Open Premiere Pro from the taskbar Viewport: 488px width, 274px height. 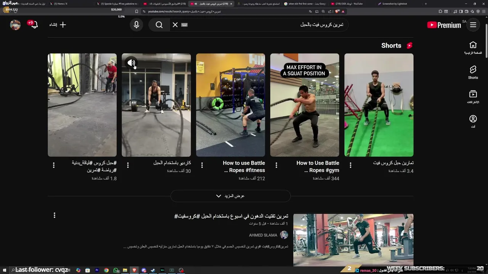tap(97, 270)
